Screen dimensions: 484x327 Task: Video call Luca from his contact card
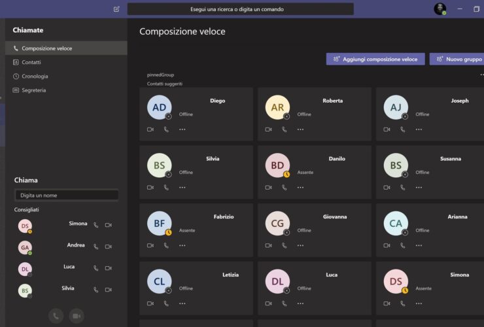coord(269,303)
